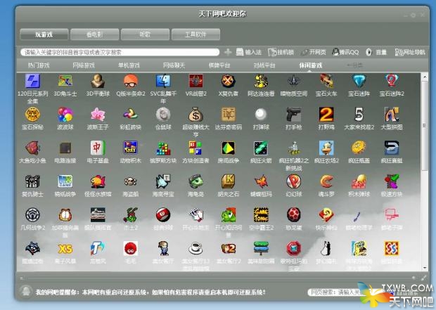Click the scroll up arrow of game list
The height and width of the screenshot is (310, 436).
coord(425,76)
